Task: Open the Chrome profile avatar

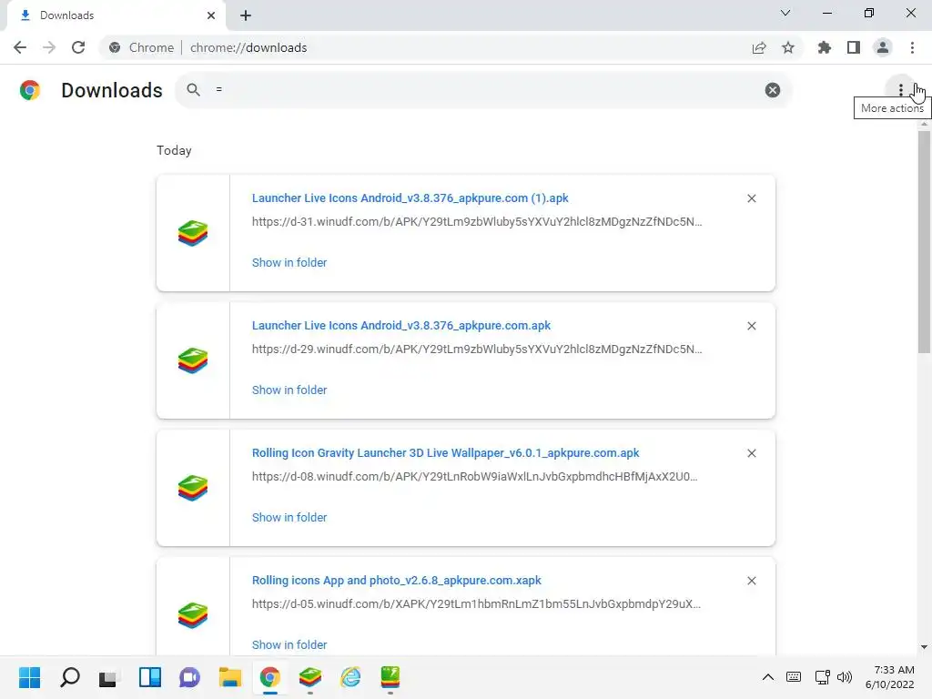Action: tap(882, 47)
